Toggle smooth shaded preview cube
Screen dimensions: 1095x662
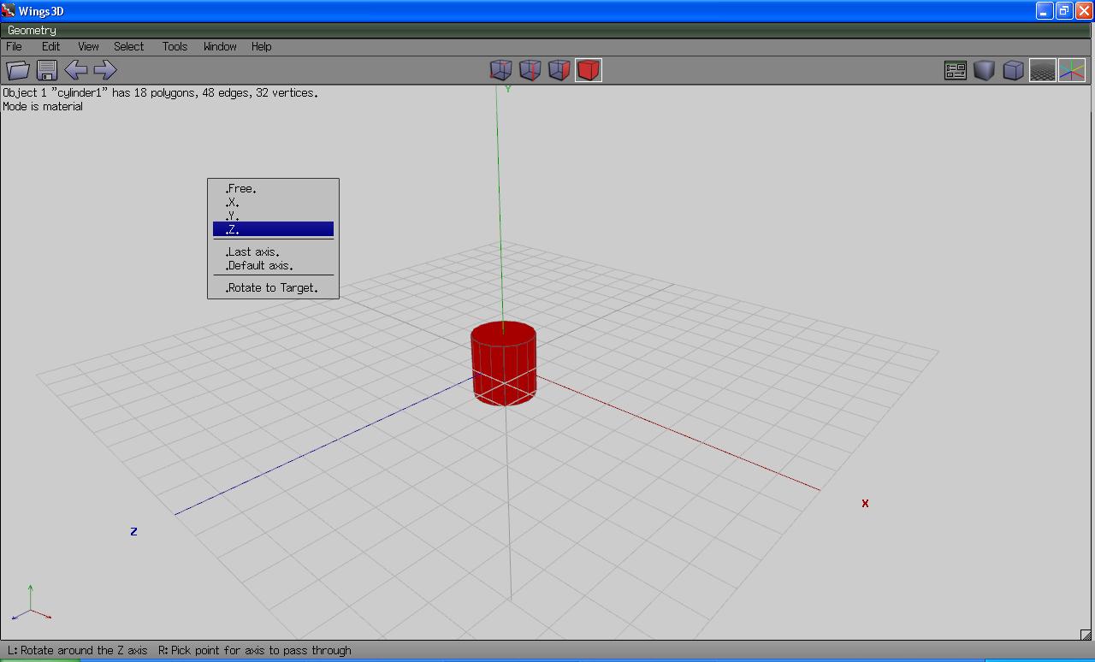pyautogui.click(x=984, y=70)
